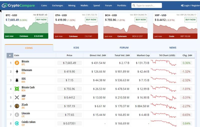Open the BCH - USD price chart

[125, 29]
